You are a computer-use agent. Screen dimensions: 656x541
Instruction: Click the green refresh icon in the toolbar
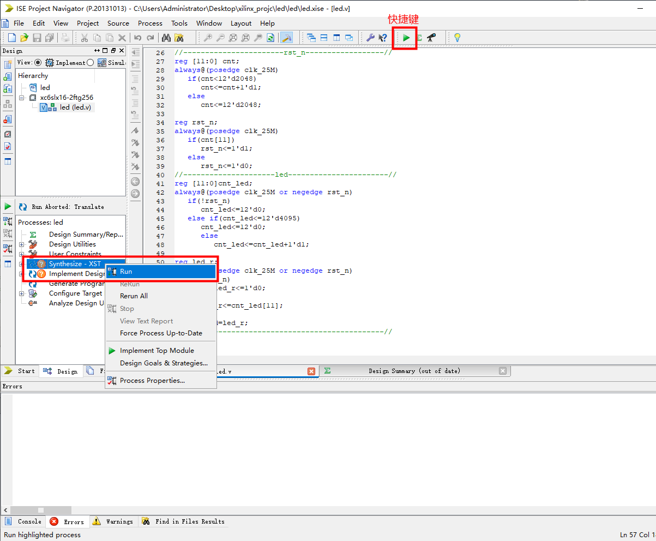pyautogui.click(x=270, y=38)
